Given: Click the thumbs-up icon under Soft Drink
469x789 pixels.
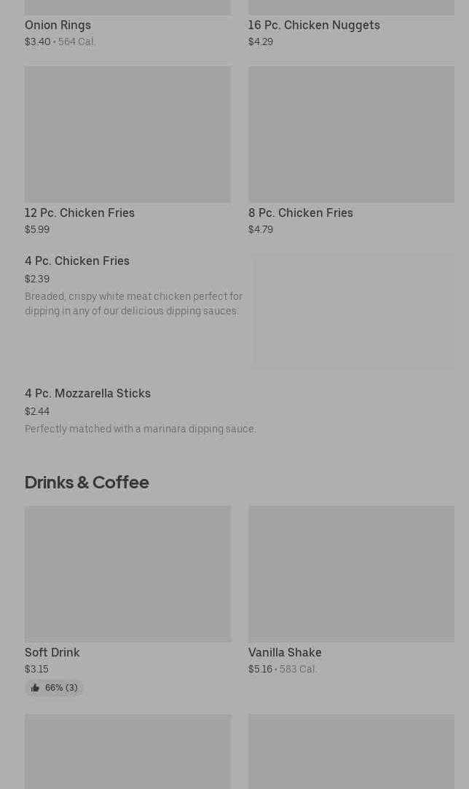Looking at the screenshot, I should point(35,688).
